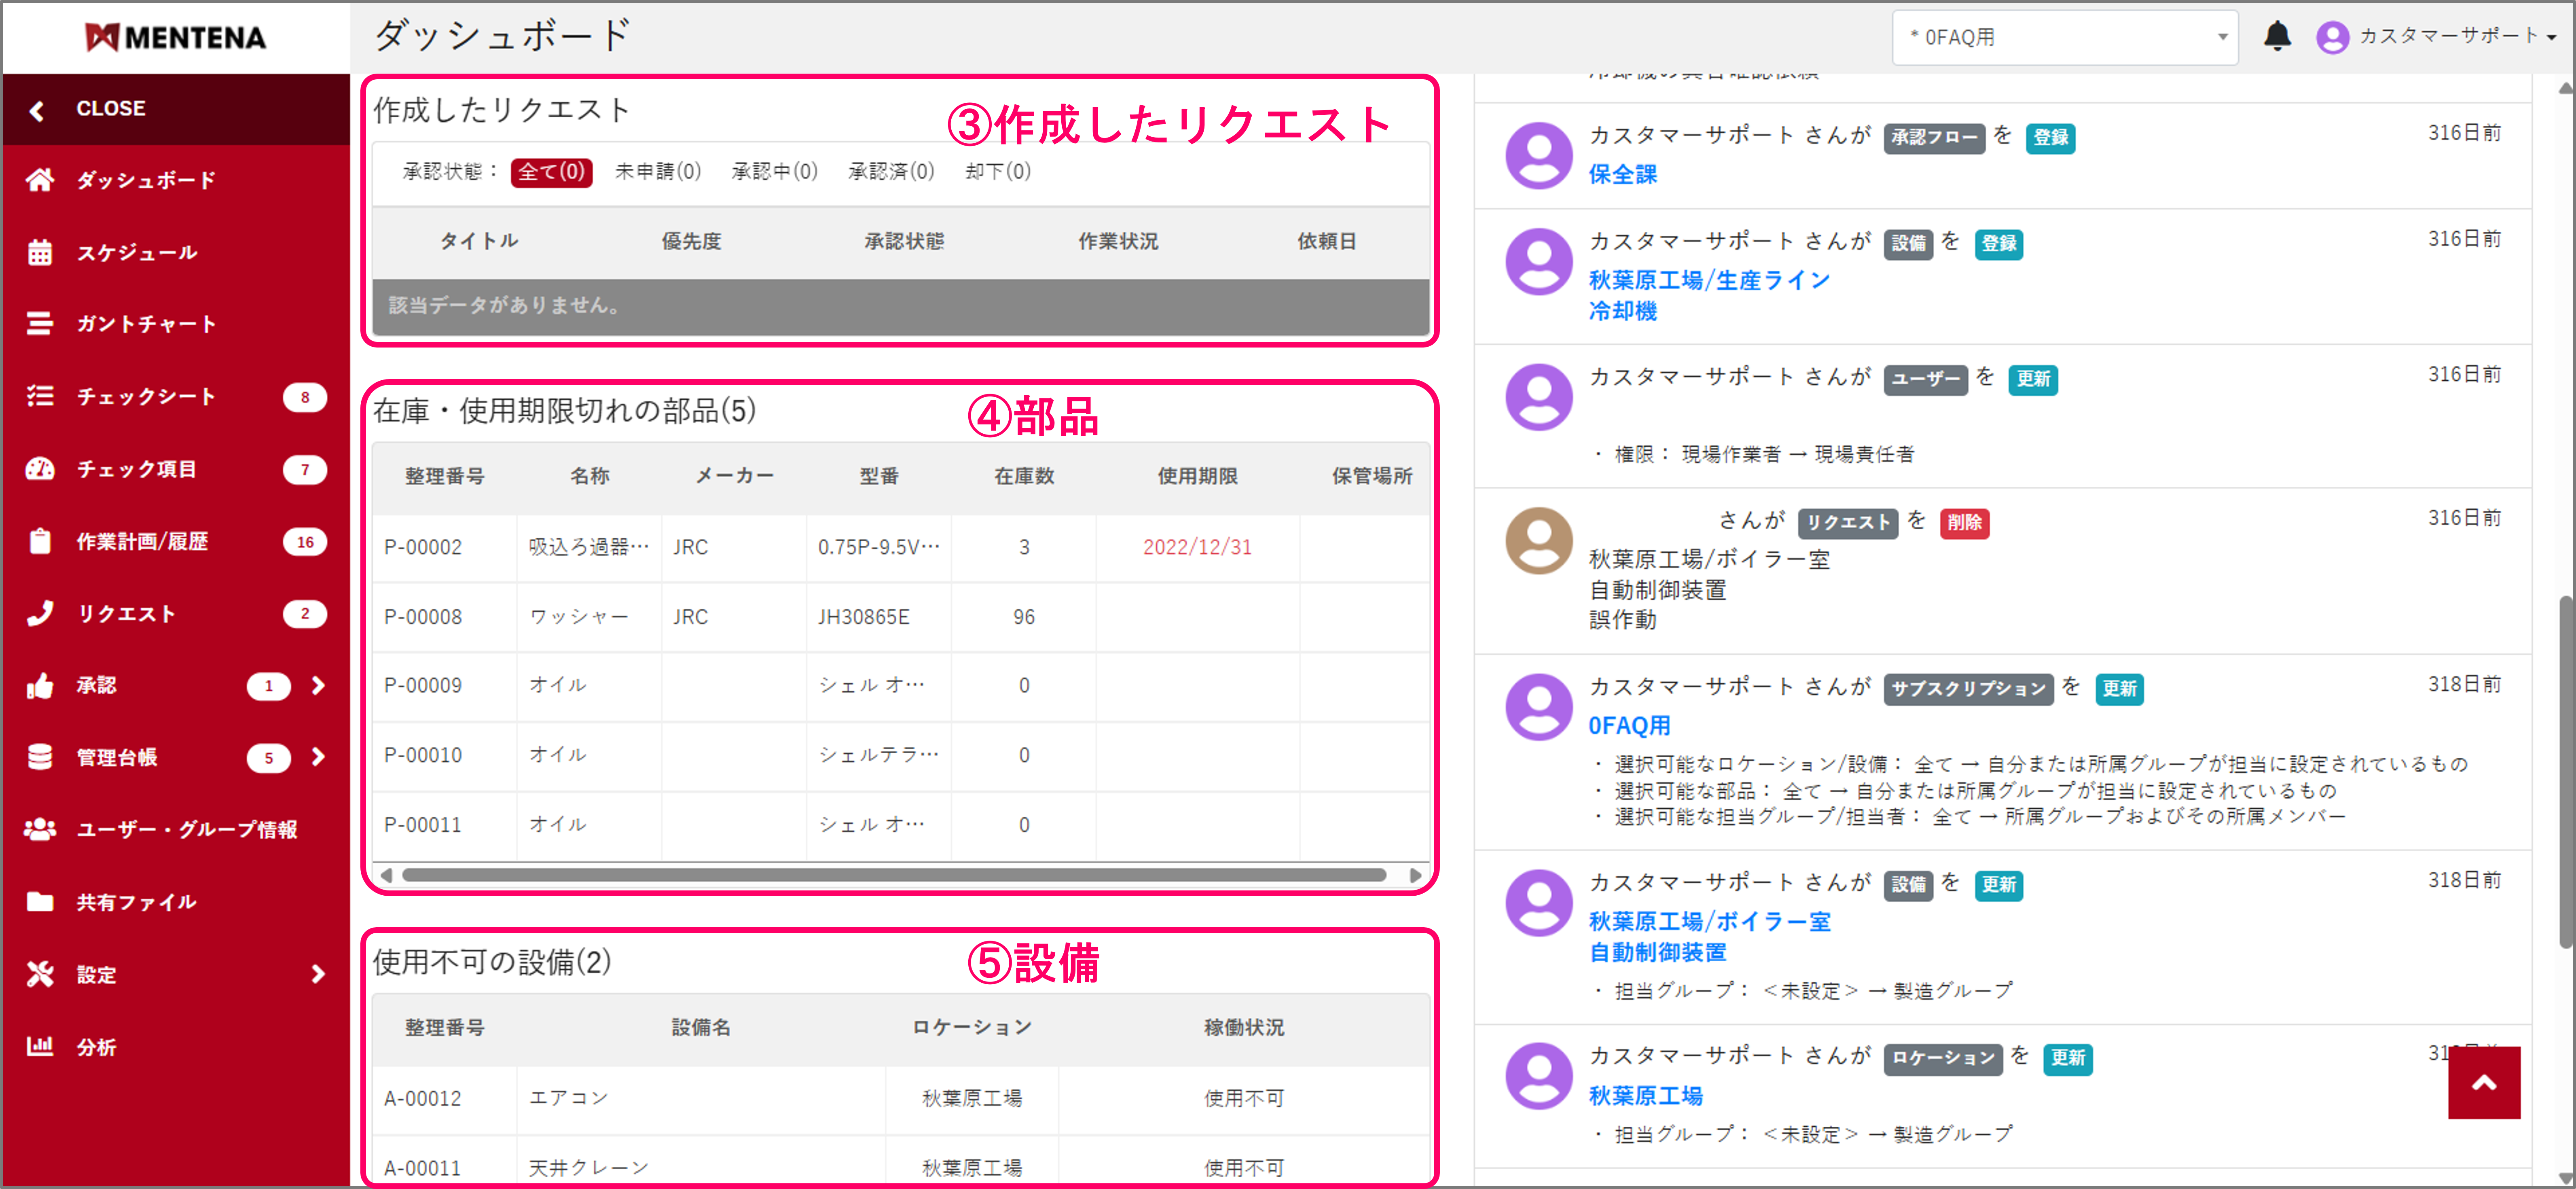2576x1189 pixels.
Task: Open the 分析 analysis chart icon
Action: 41,1047
